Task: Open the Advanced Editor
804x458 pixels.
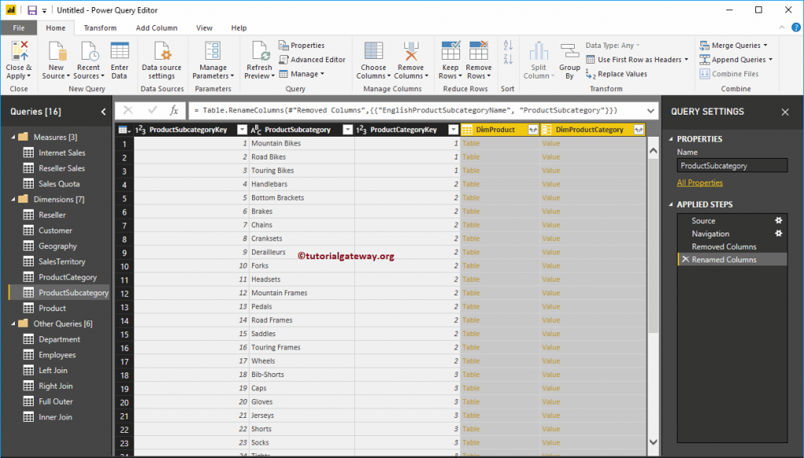Action: (x=312, y=58)
